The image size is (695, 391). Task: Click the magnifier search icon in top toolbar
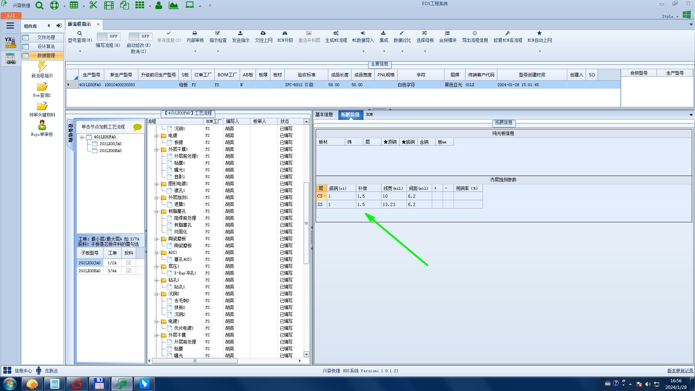pyautogui.click(x=39, y=5)
